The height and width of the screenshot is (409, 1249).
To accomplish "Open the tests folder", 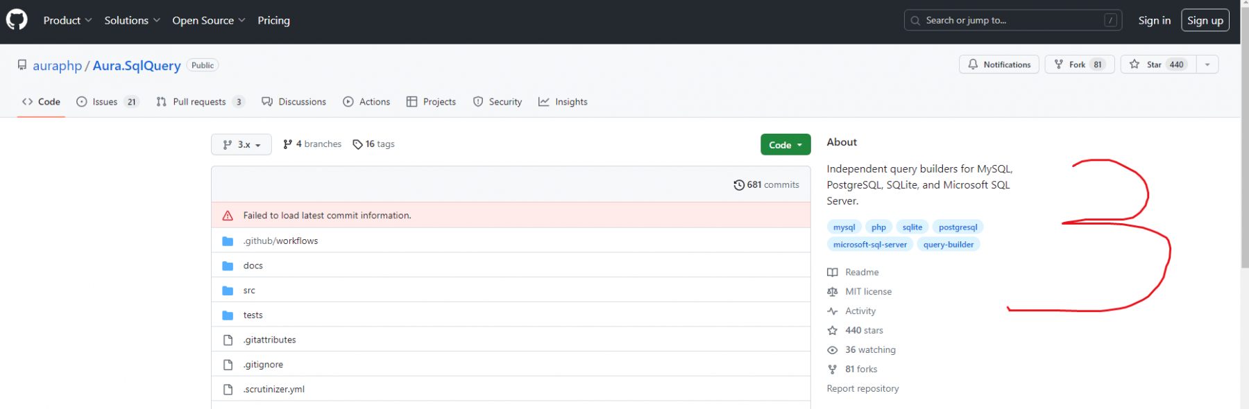I will pos(253,315).
